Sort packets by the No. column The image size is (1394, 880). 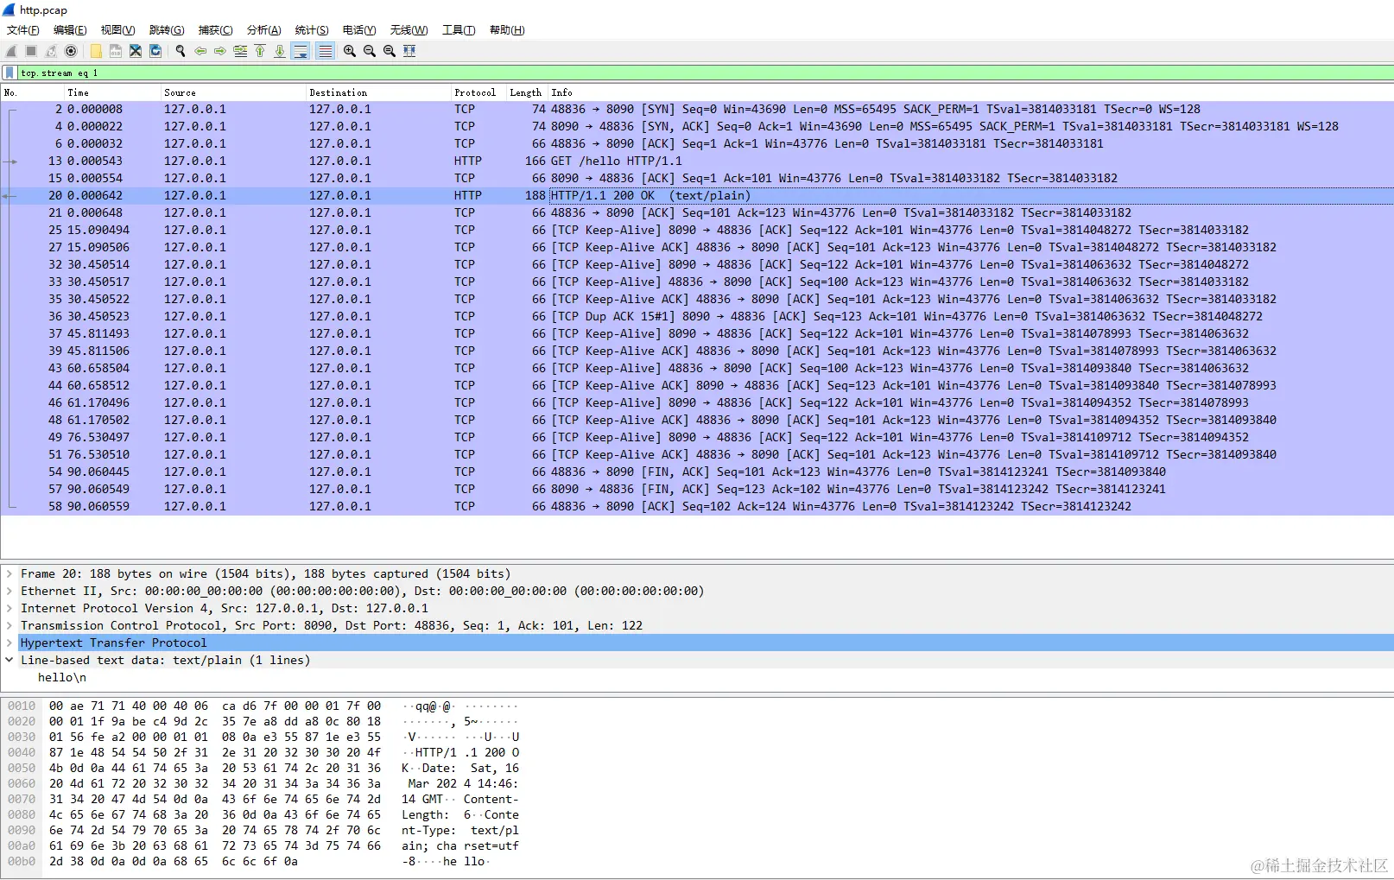pyautogui.click(x=33, y=92)
